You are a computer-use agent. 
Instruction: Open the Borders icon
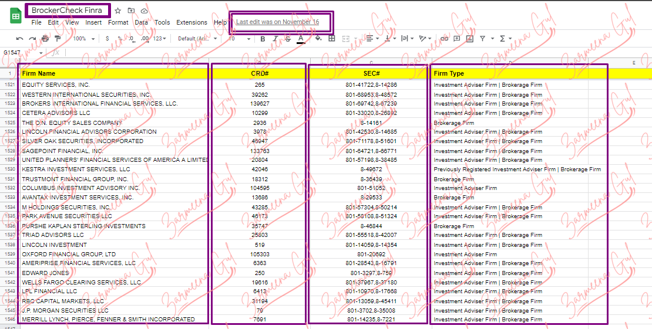click(x=332, y=39)
